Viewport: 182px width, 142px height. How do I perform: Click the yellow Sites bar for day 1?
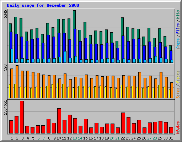click(x=10, y=91)
